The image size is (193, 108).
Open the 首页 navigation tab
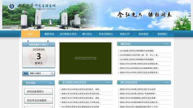[x=31, y=34]
